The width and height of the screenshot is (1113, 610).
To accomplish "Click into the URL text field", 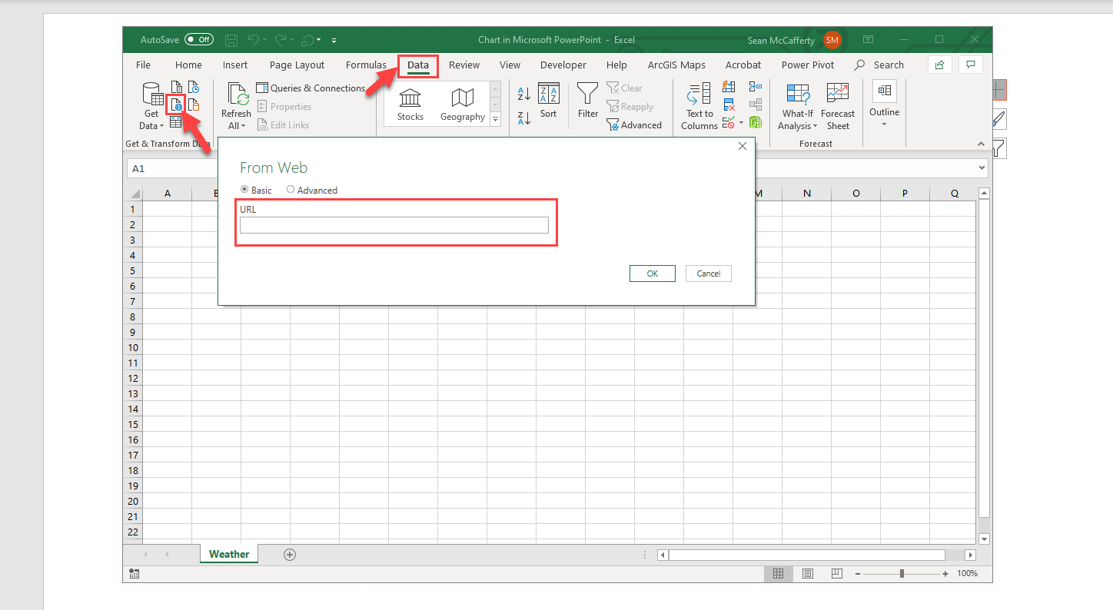I will 394,225.
